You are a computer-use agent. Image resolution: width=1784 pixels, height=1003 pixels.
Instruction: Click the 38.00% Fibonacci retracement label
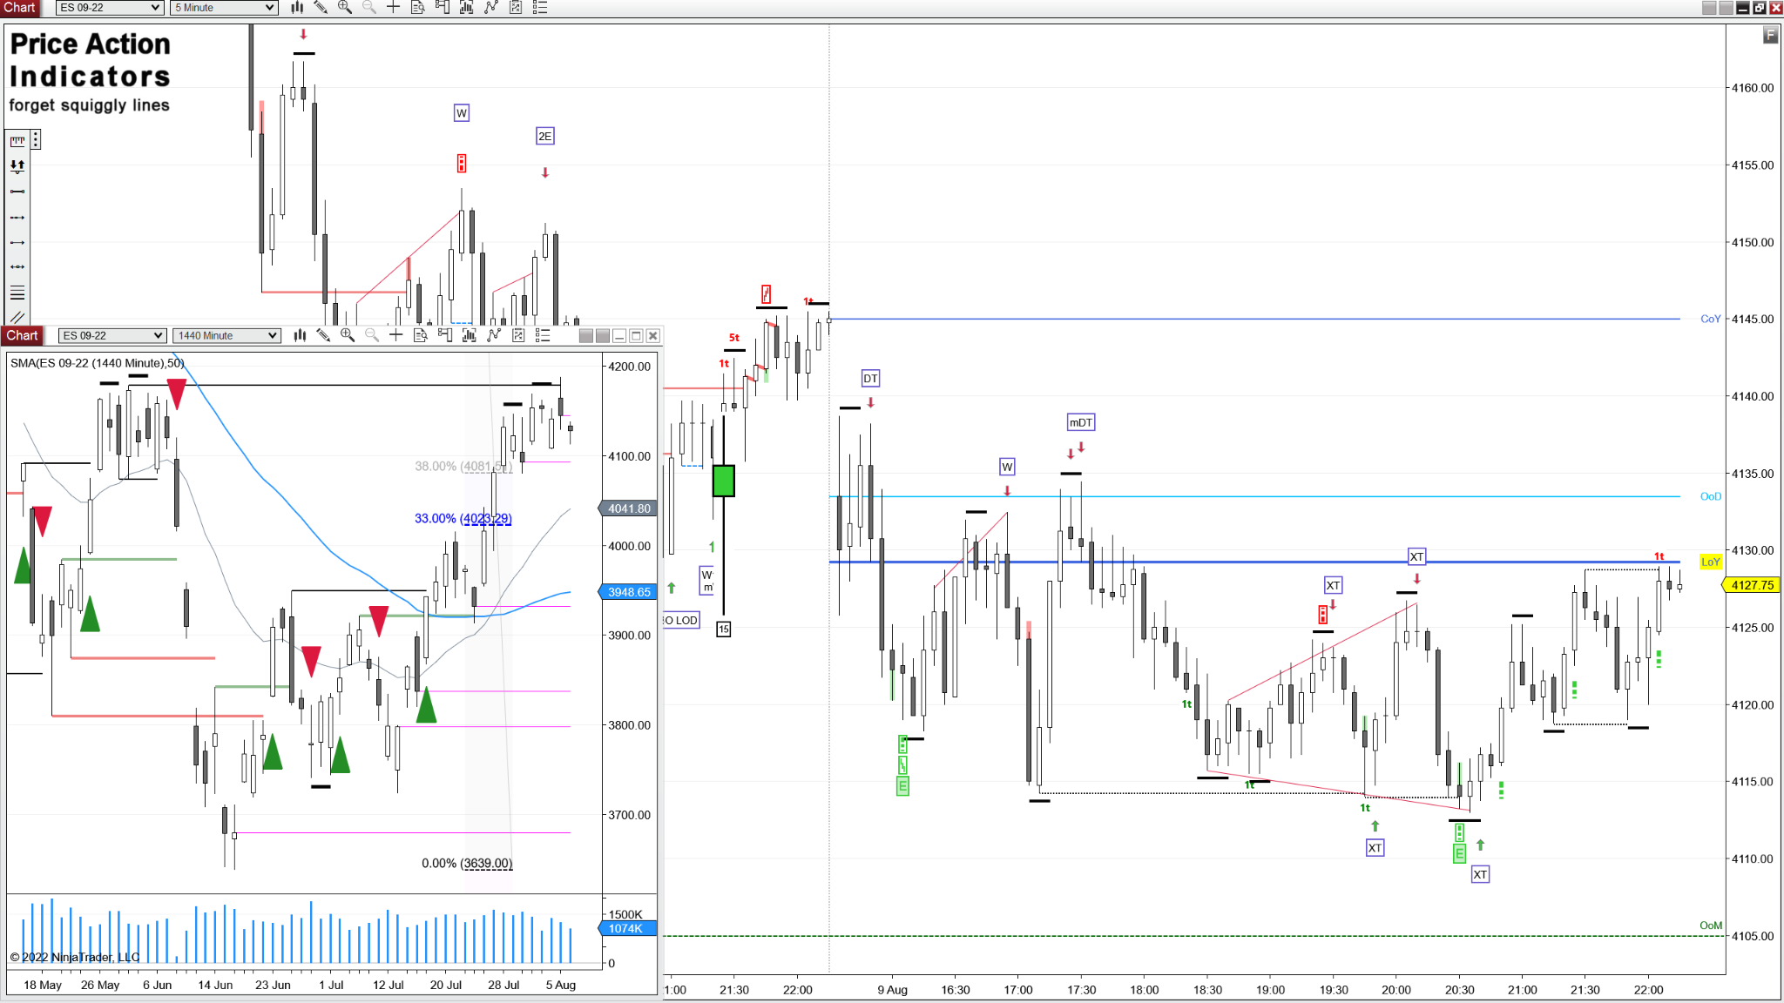463,466
